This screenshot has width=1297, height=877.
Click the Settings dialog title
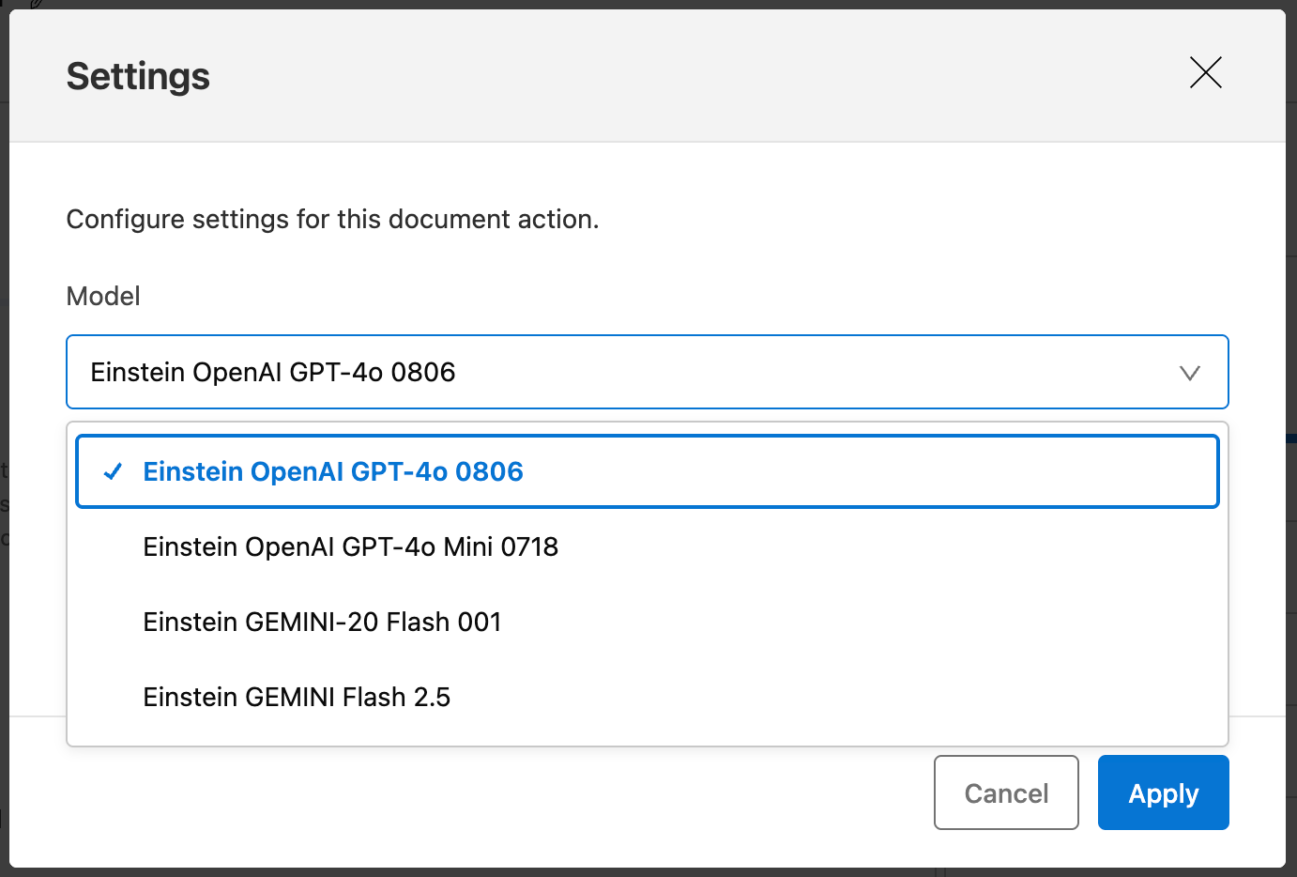pyautogui.click(x=137, y=76)
